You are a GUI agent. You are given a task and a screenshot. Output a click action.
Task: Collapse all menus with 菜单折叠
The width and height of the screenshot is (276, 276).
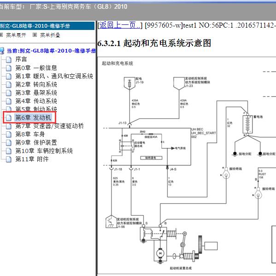click(x=50, y=35)
